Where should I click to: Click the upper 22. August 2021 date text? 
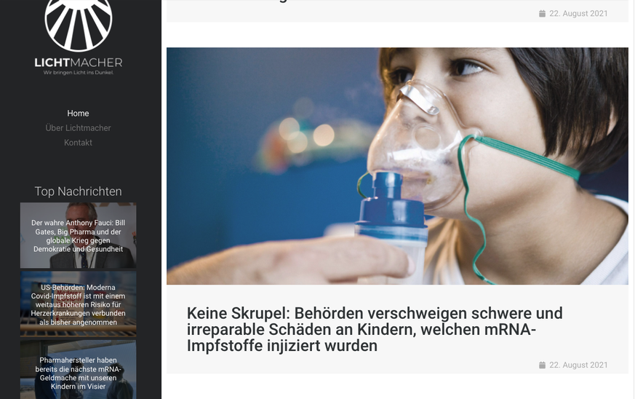click(x=578, y=13)
